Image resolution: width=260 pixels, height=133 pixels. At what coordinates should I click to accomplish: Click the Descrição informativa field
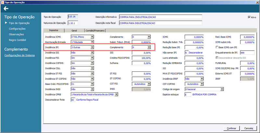click(x=161, y=17)
